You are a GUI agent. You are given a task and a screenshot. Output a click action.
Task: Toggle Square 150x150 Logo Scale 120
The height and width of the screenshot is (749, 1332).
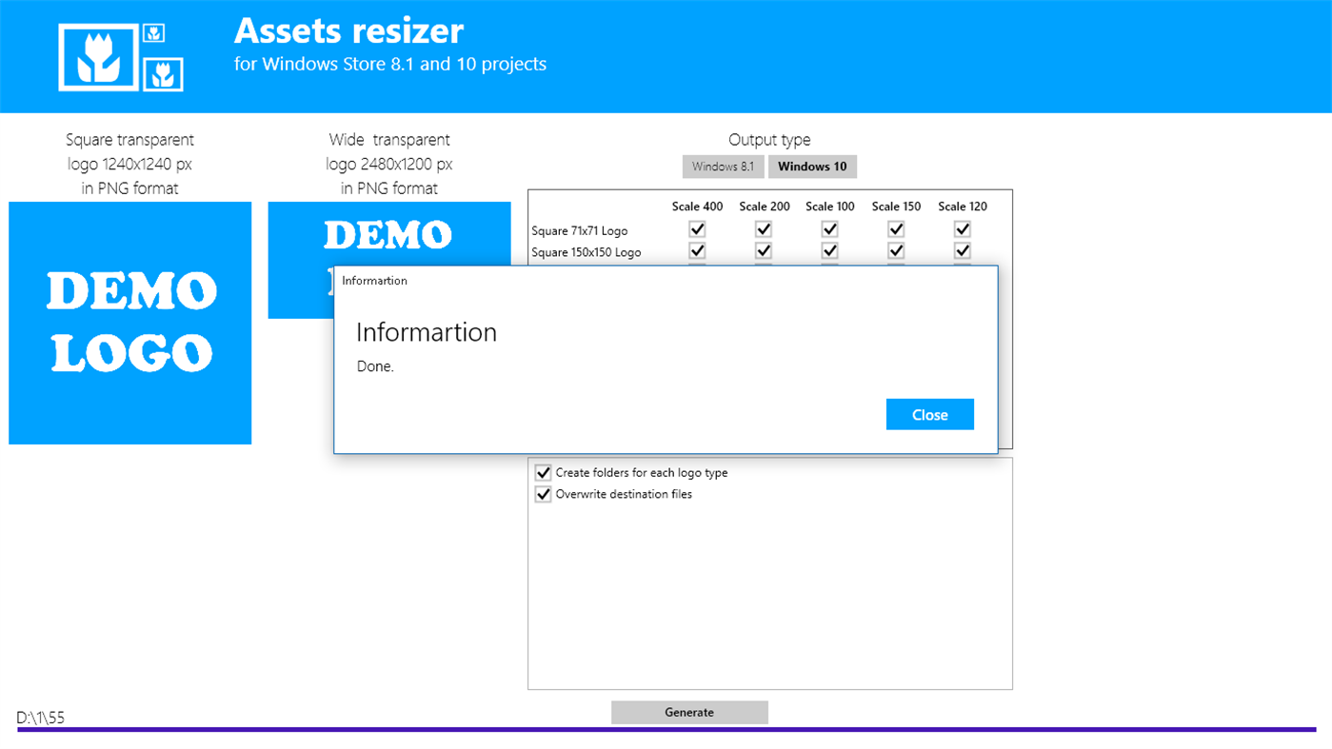click(x=963, y=251)
